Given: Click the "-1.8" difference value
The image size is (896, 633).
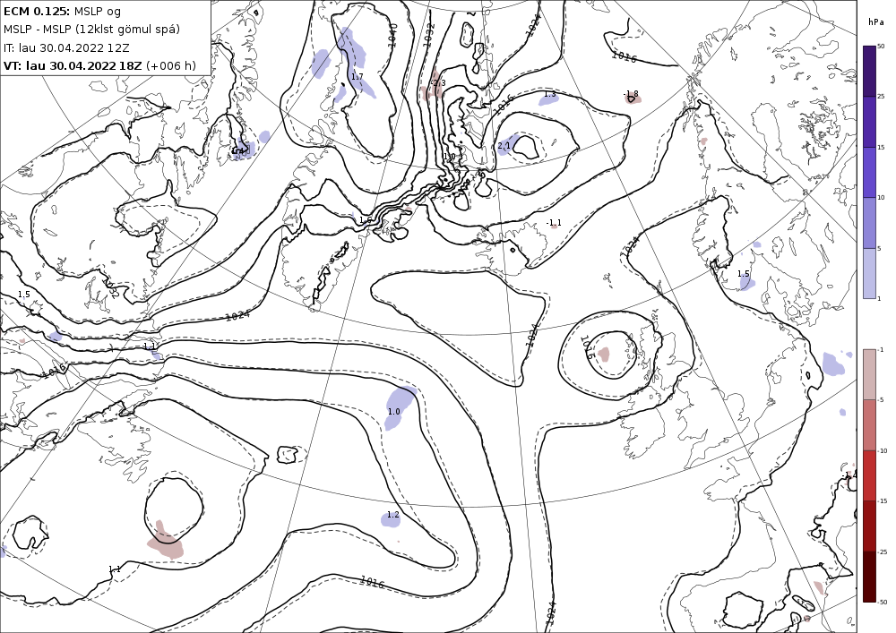Looking at the screenshot, I should point(630,94).
